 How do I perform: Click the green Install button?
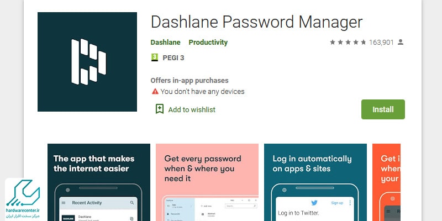(383, 109)
